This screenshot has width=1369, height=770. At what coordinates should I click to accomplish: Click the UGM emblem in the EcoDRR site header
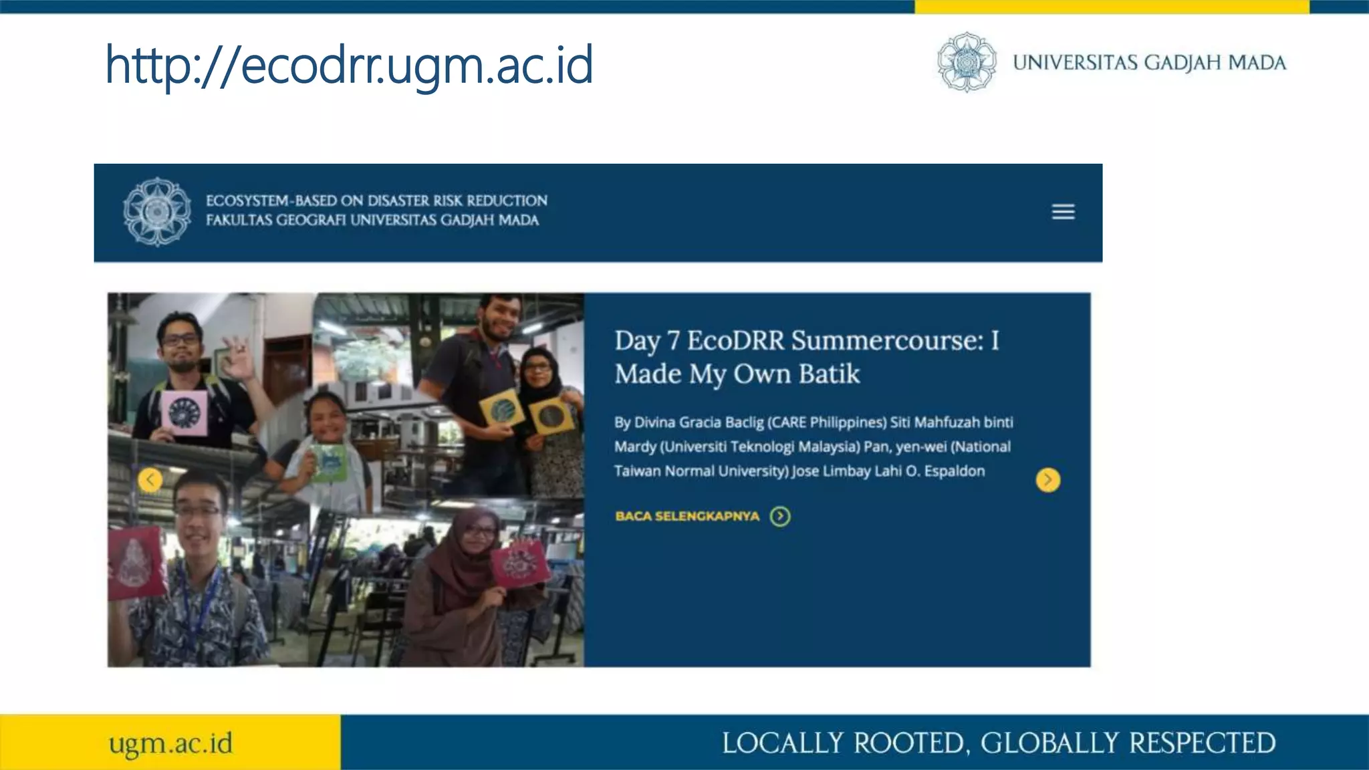click(x=157, y=212)
